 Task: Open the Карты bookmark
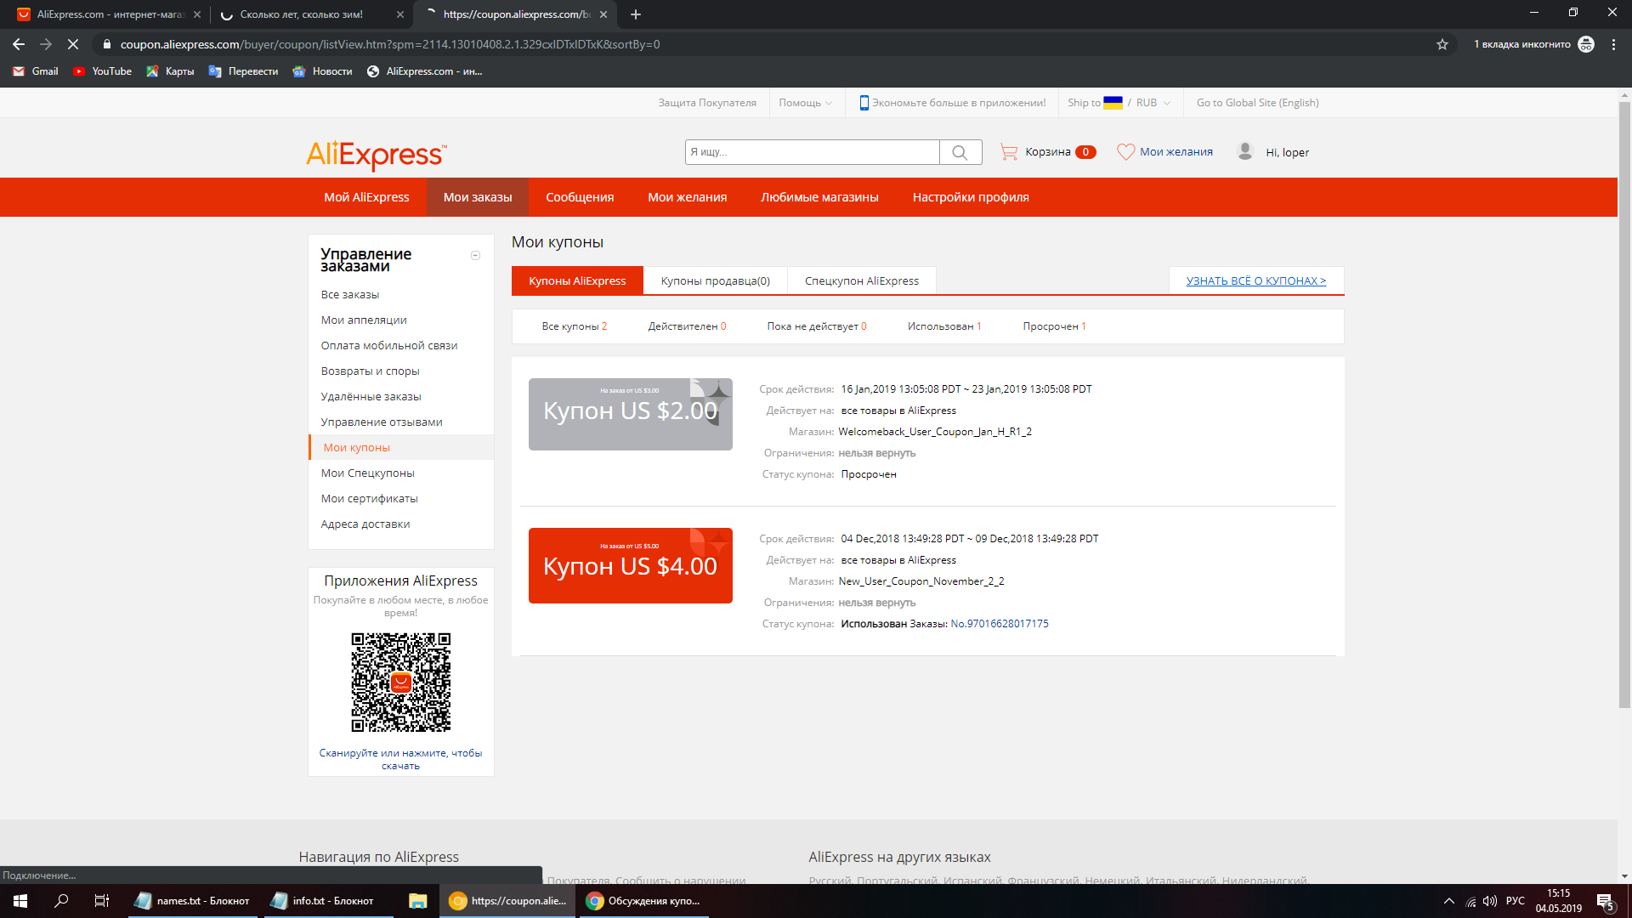(x=170, y=71)
